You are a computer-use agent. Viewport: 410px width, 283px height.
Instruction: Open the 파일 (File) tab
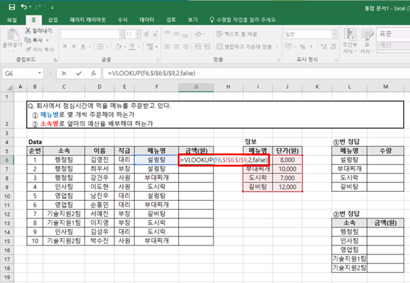pyautogui.click(x=12, y=20)
